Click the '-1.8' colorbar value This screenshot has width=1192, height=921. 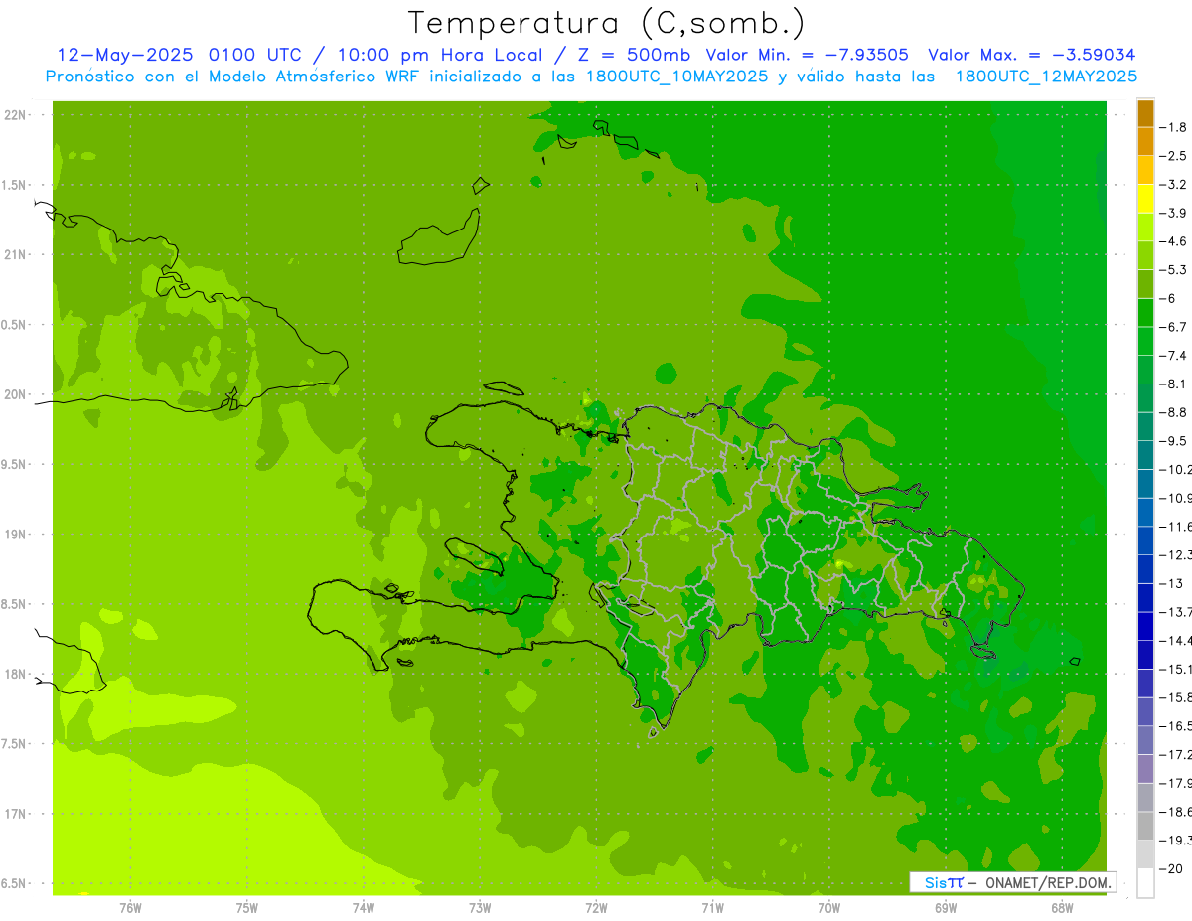[1173, 127]
